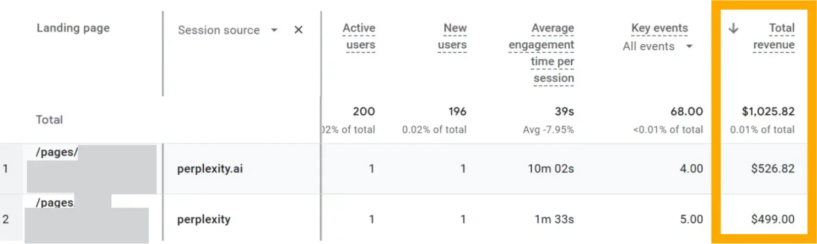Click the $499.00 revenue value
Viewport: 817px width, 244px height.
point(772,219)
